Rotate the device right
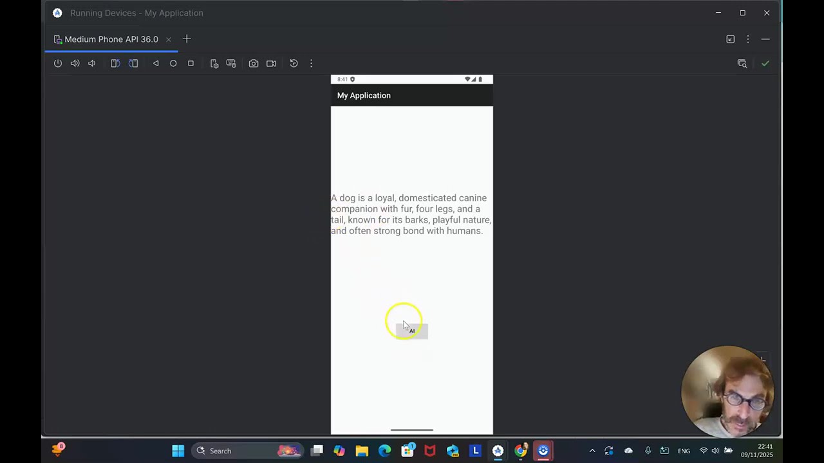 tap(133, 64)
